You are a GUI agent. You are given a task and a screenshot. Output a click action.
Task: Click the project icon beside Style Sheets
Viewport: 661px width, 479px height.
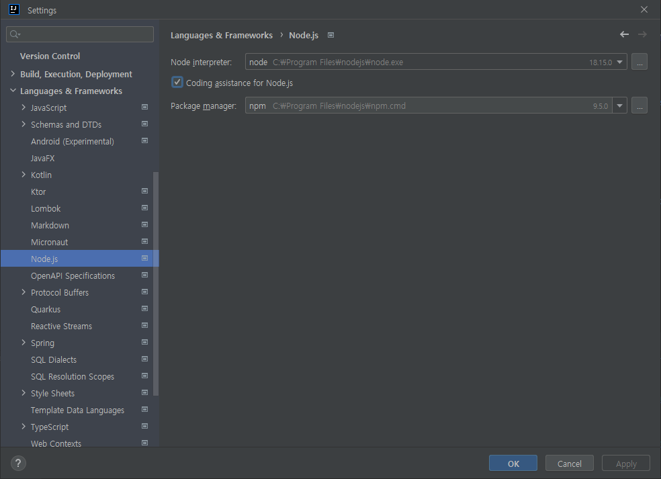pyautogui.click(x=144, y=392)
